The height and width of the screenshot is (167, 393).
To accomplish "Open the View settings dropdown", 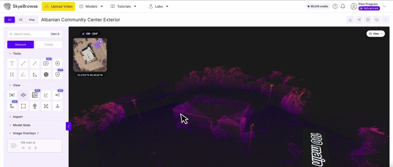I will coord(375,34).
